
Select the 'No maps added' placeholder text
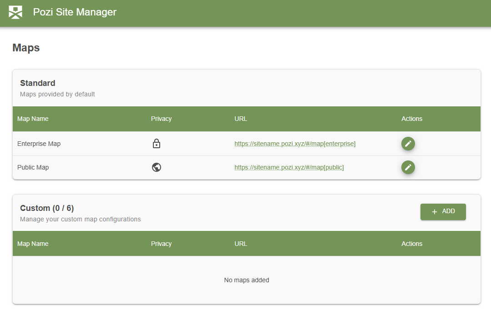tap(246, 280)
